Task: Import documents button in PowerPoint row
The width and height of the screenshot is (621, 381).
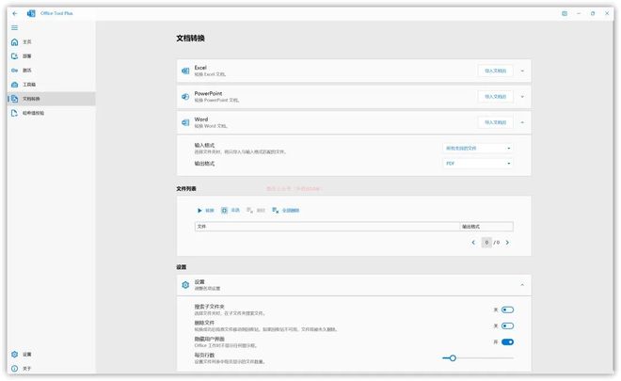Action: (x=496, y=97)
